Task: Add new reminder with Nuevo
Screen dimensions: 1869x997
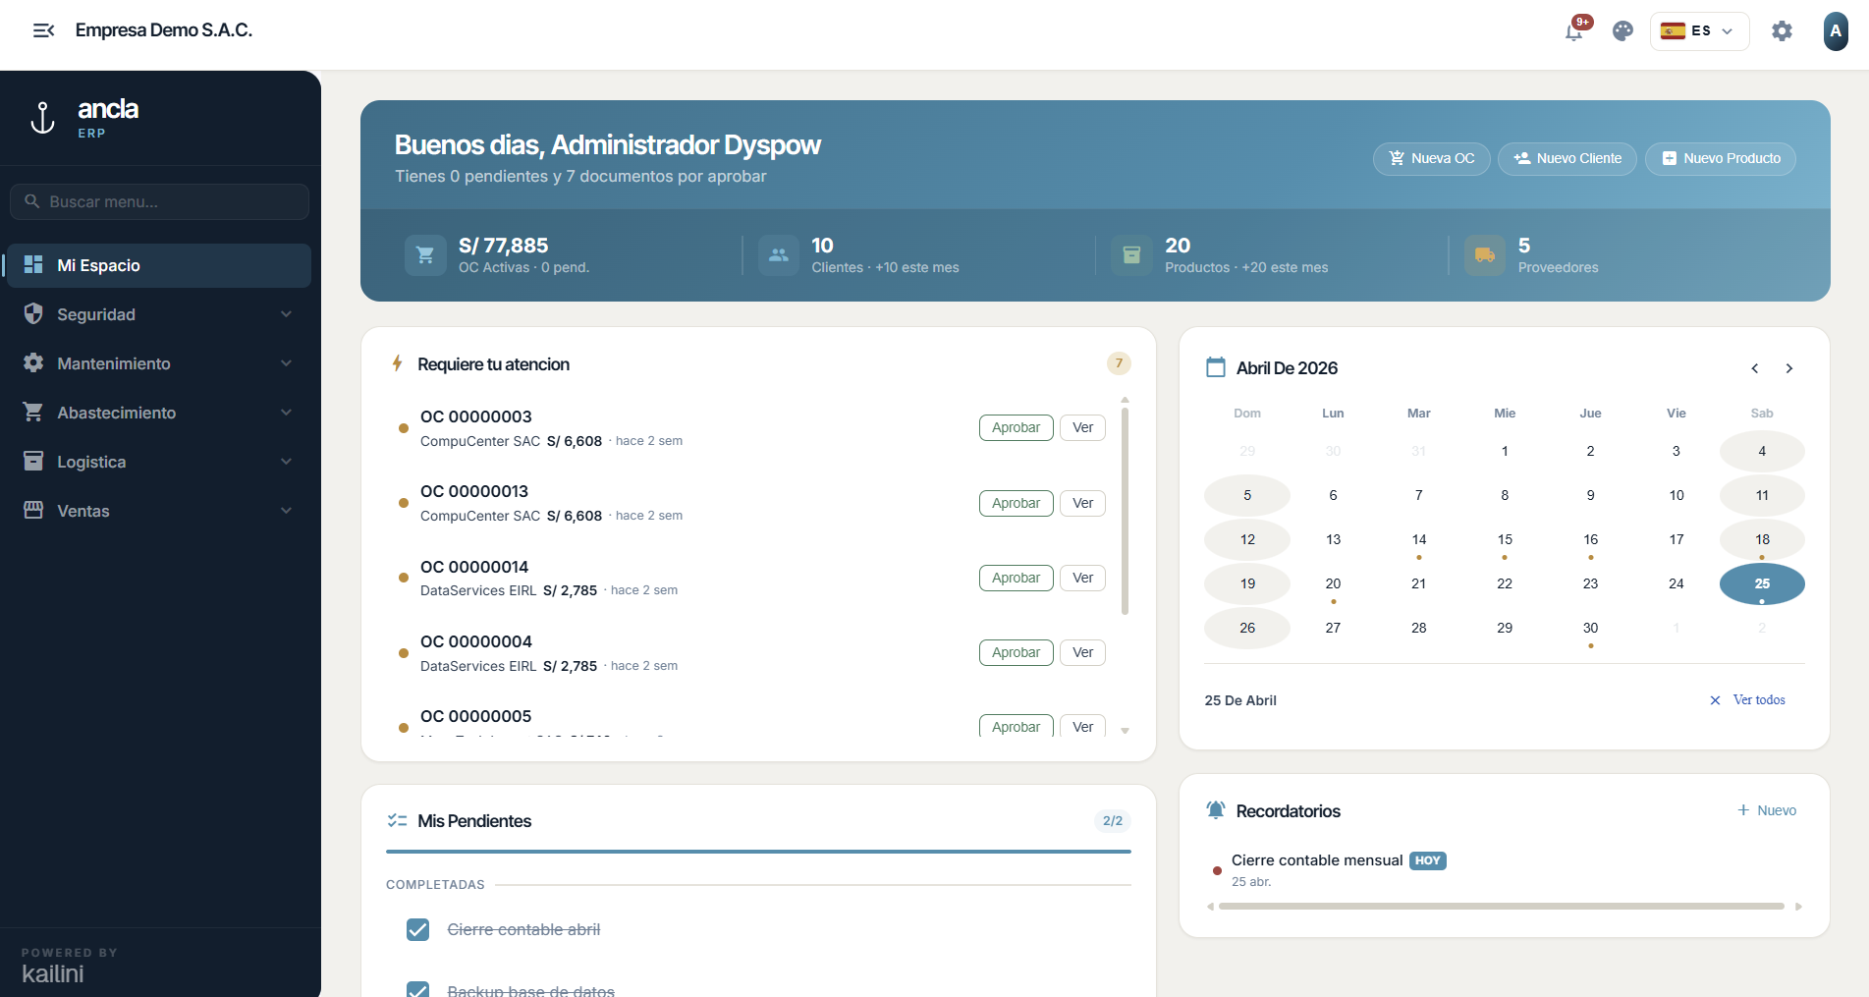Action: coord(1767,810)
